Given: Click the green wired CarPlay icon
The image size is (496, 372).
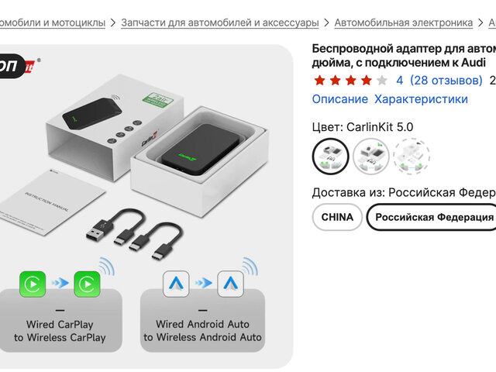Looking at the screenshot, I should (x=33, y=284).
